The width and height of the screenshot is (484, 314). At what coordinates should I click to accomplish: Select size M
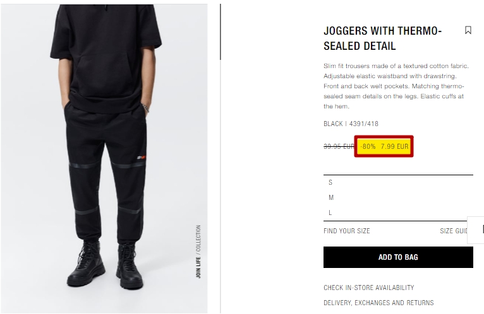pyautogui.click(x=398, y=197)
